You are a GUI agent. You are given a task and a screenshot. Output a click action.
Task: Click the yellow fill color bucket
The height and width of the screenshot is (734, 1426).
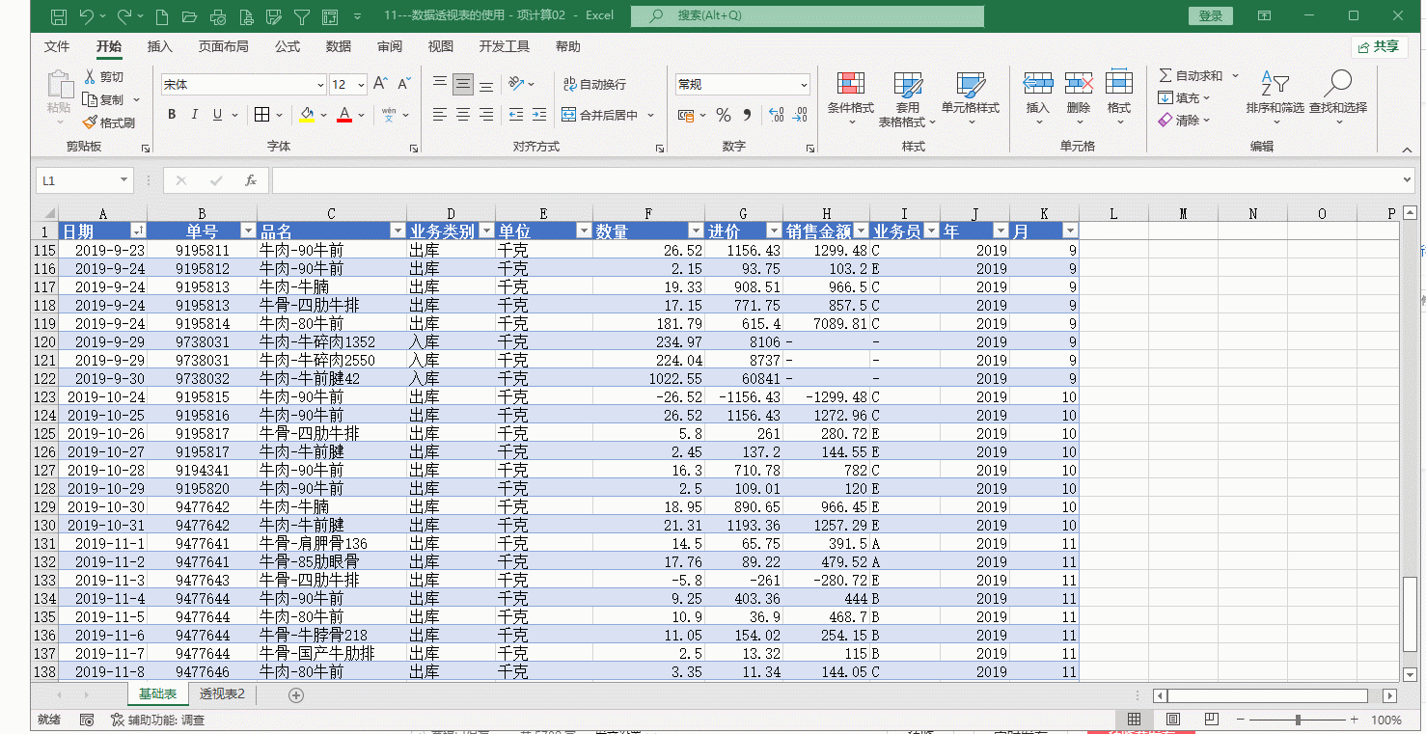307,115
